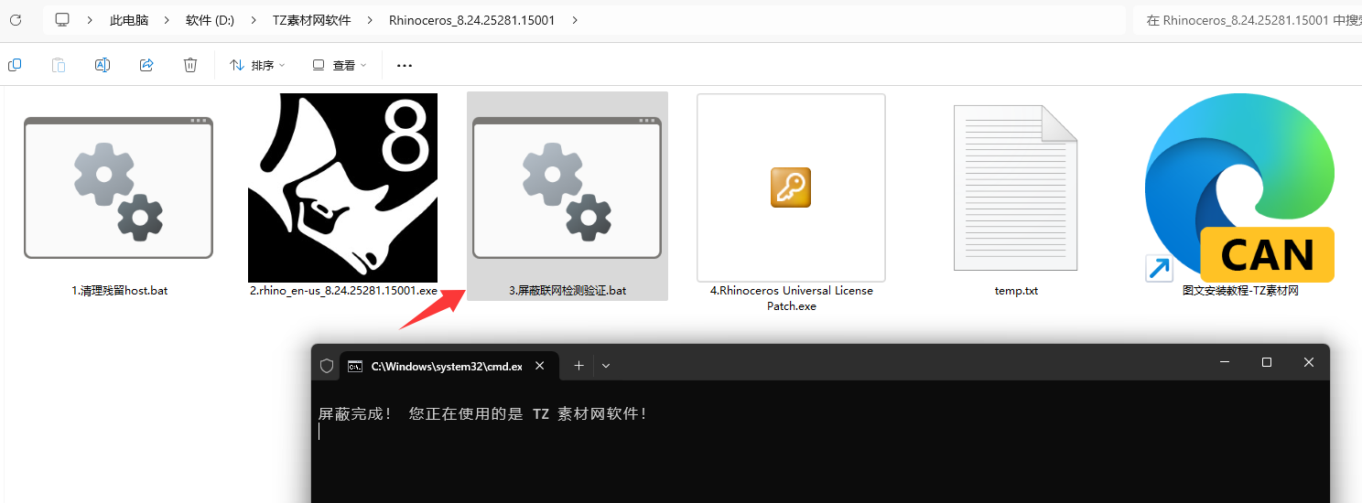This screenshot has width=1362, height=503.
Task: Click the Rename icon in the toolbar
Action: [103, 65]
